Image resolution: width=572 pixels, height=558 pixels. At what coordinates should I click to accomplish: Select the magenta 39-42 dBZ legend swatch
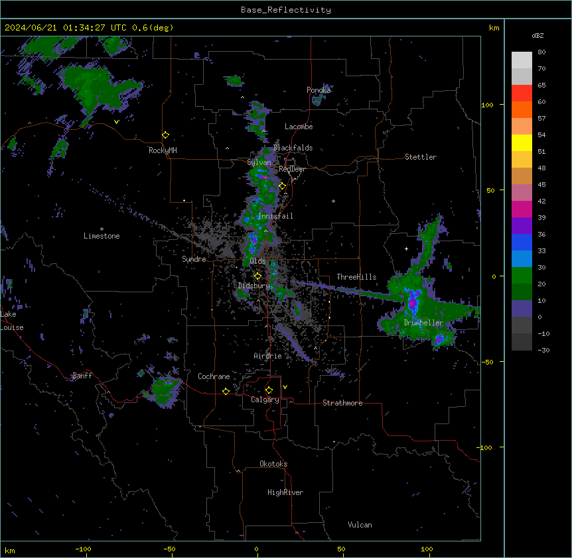coord(522,209)
